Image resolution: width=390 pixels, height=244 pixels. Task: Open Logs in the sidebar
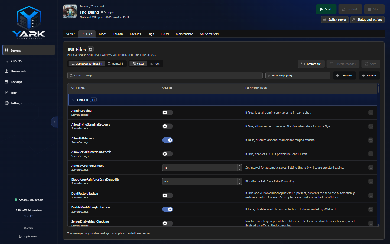[28, 93]
